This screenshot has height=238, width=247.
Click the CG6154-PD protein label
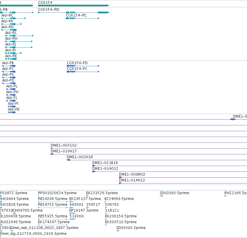tap(77, 63)
